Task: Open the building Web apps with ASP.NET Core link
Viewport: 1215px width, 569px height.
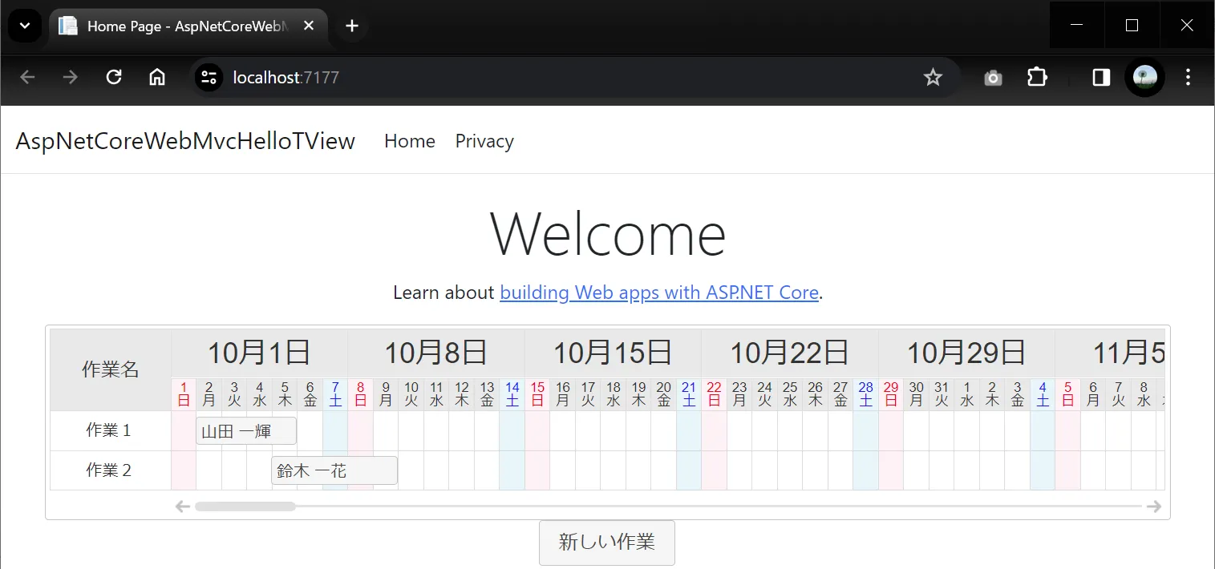Action: click(x=658, y=293)
